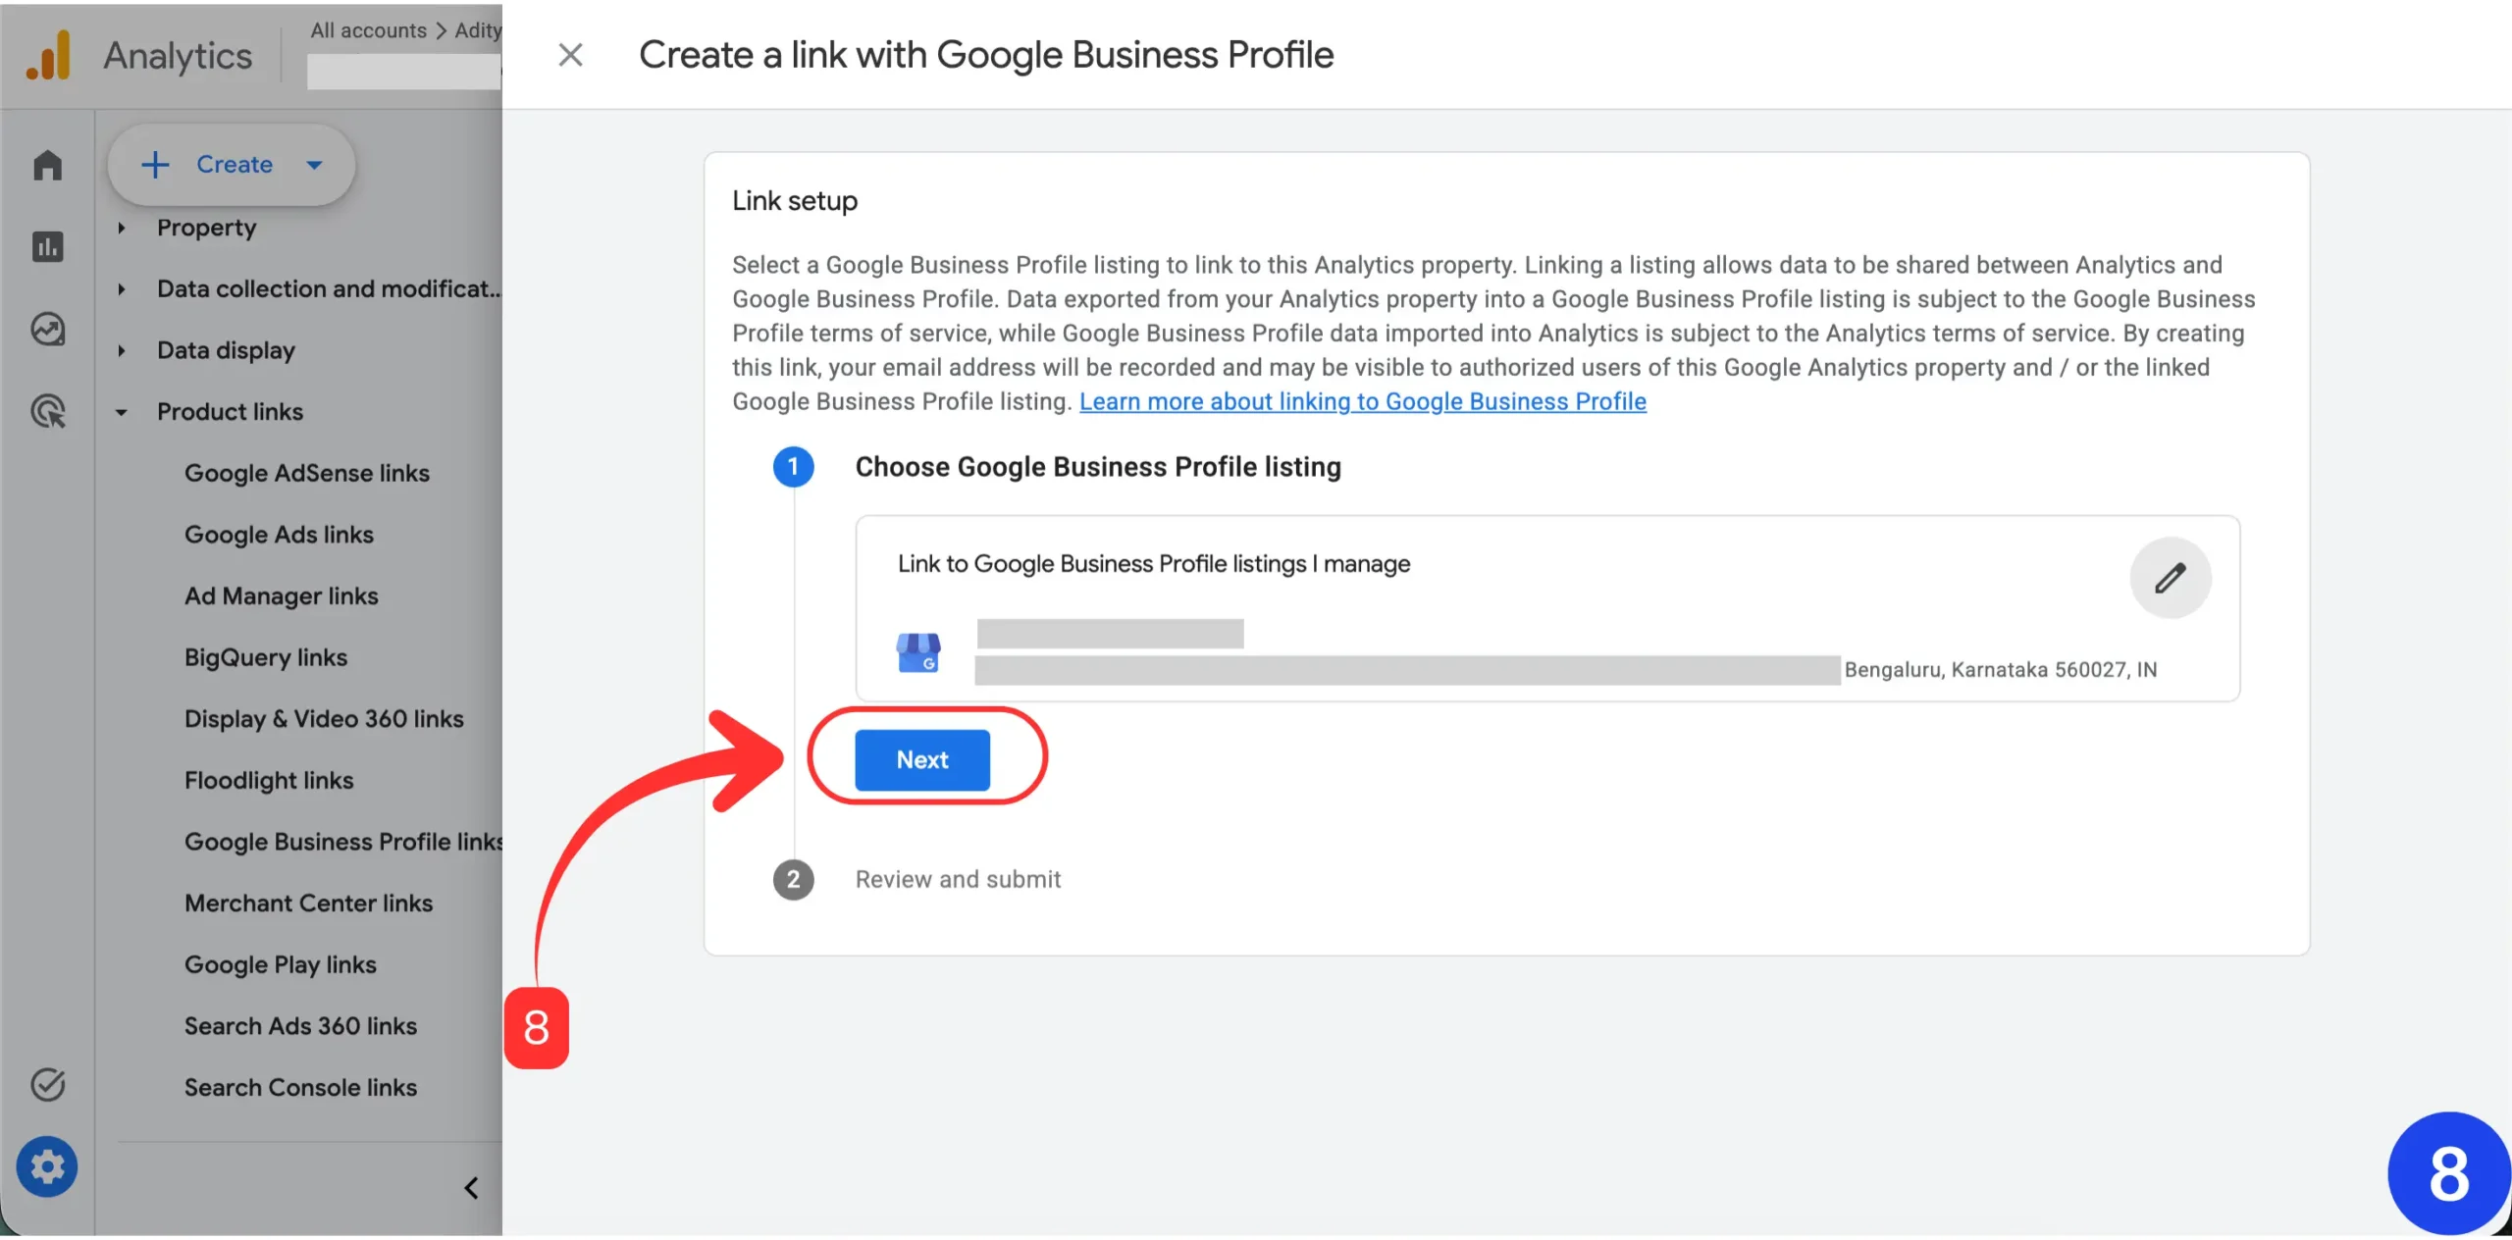Click the Link setup heading
2512x1240 pixels.
pyautogui.click(x=795, y=201)
